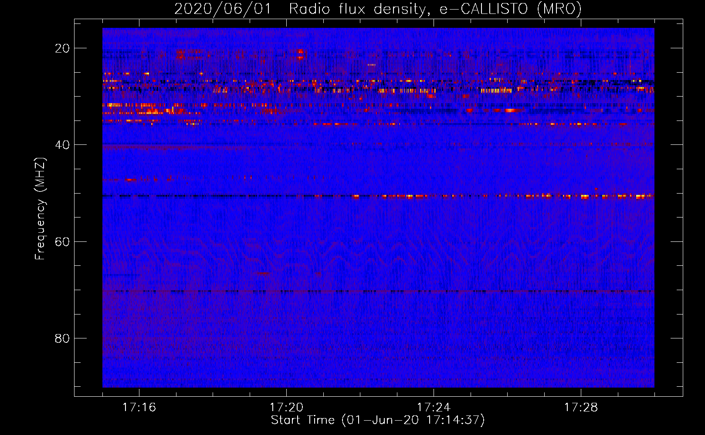Click the '17:16' time tick label
Image resolution: width=705 pixels, height=435 pixels.
(139, 408)
